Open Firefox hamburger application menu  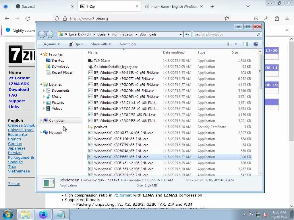pos(287,18)
